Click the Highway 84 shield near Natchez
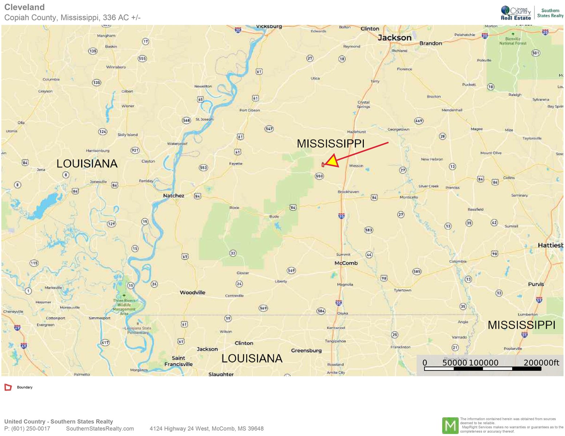 tap(197, 196)
